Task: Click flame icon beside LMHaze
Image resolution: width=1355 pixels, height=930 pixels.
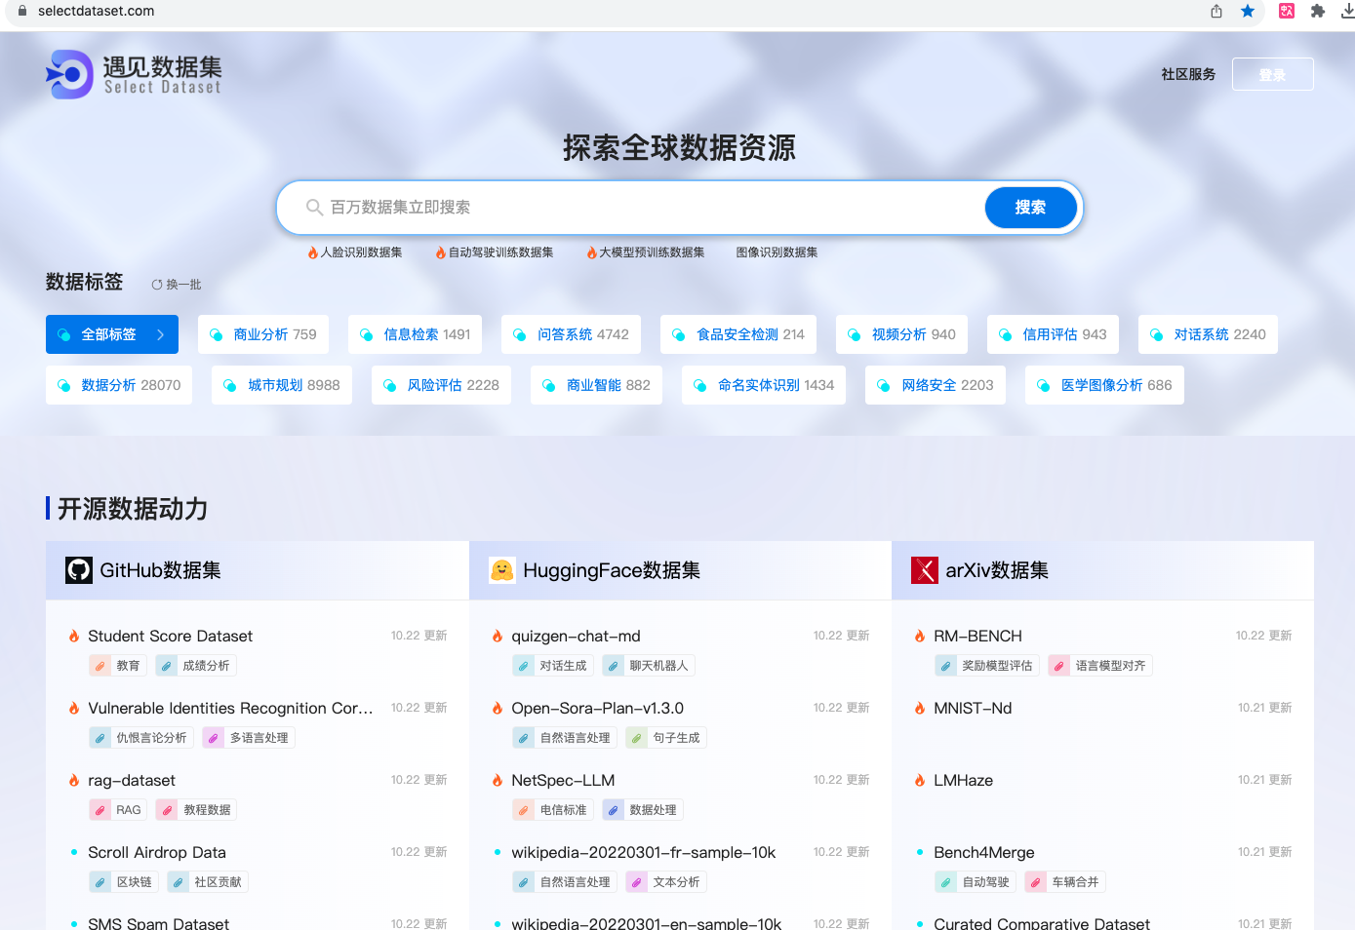Action: (919, 780)
